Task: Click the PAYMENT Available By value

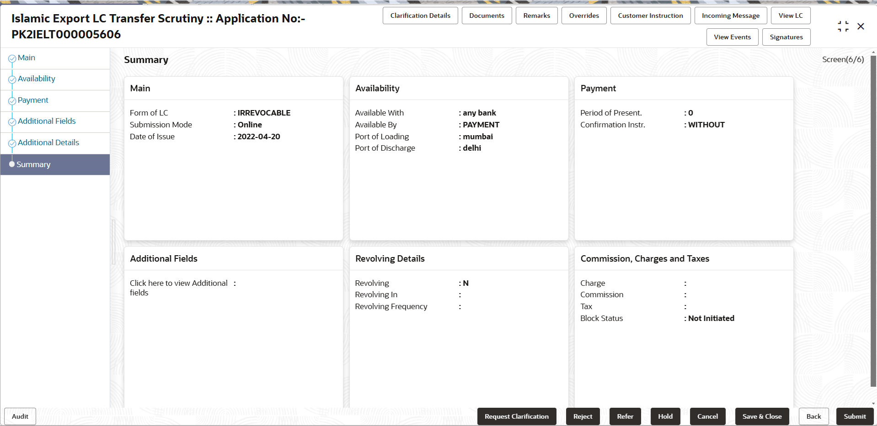Action: point(481,125)
